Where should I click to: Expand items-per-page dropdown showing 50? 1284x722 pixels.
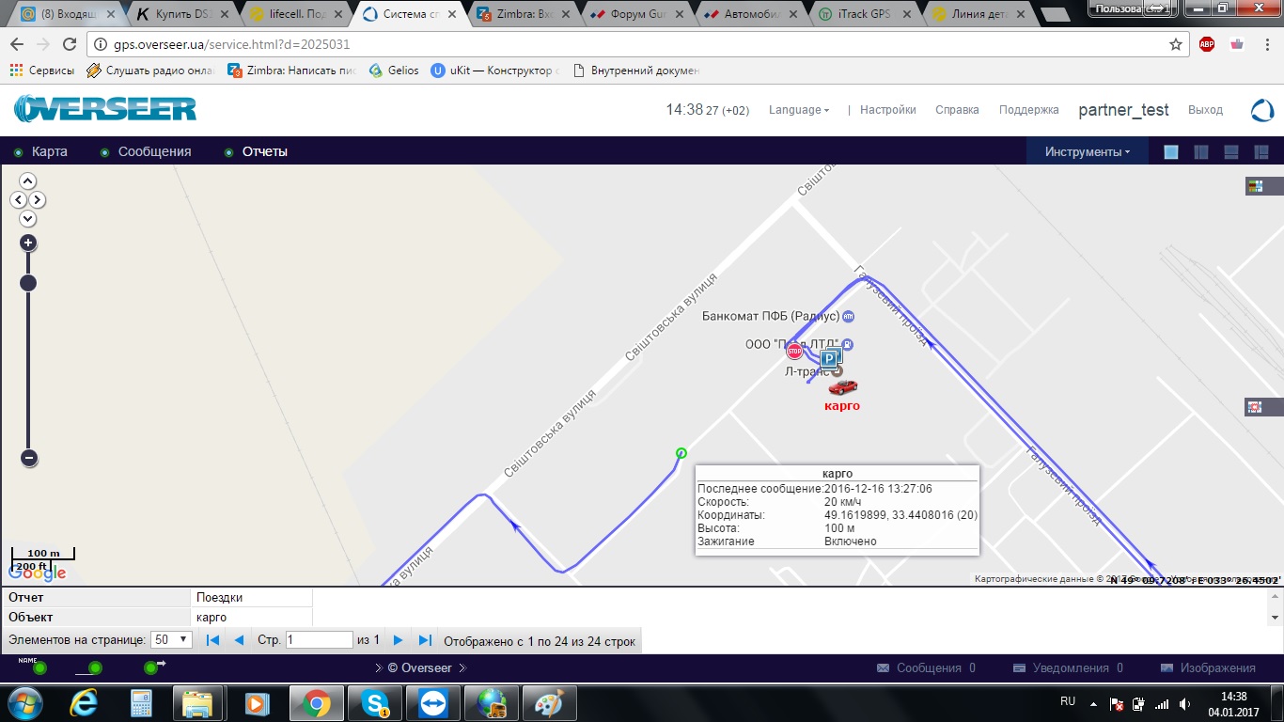(172, 640)
